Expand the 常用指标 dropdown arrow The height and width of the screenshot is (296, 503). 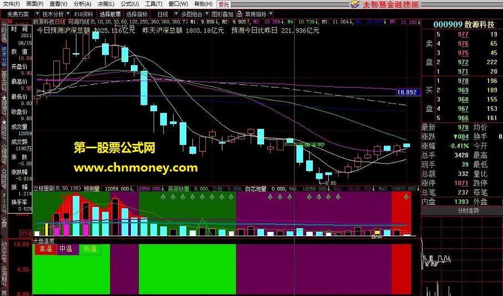coord(271,14)
